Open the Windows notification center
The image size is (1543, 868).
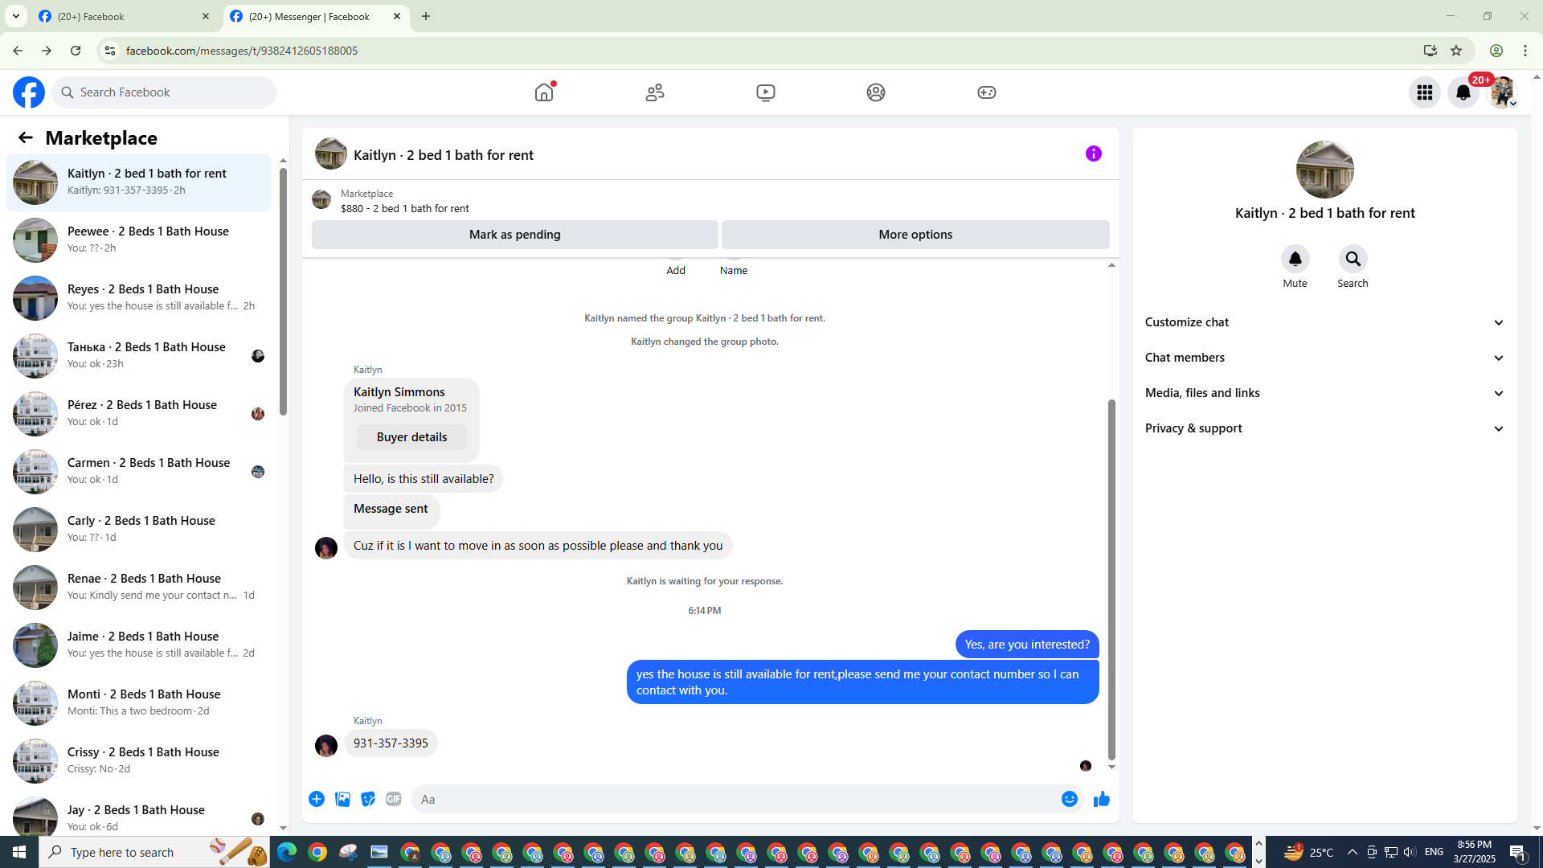pyautogui.click(x=1518, y=852)
